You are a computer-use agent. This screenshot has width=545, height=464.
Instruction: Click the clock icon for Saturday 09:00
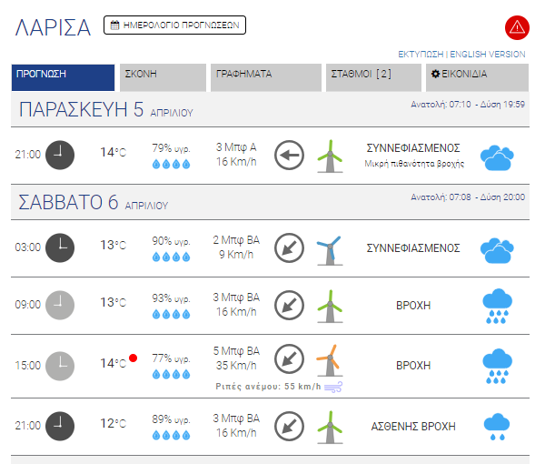pyautogui.click(x=60, y=305)
